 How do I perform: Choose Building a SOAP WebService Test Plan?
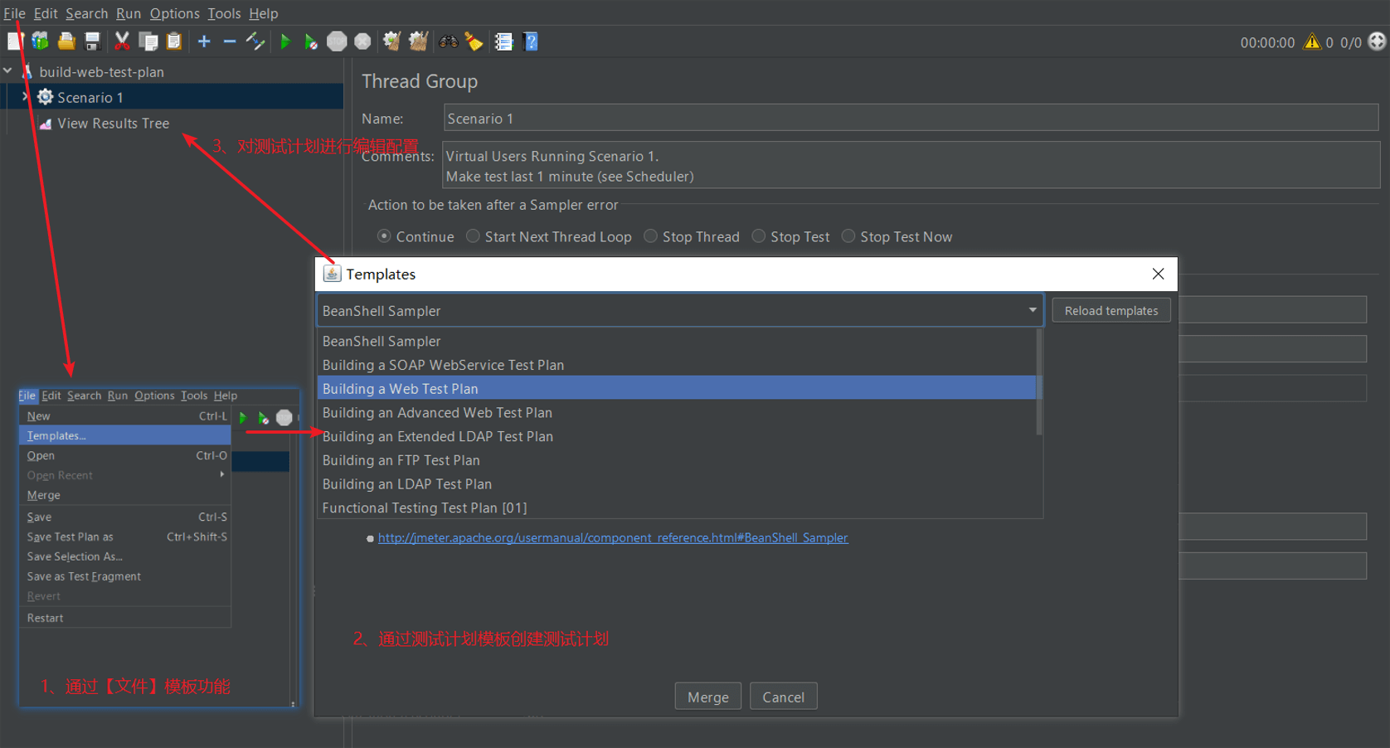coord(677,365)
